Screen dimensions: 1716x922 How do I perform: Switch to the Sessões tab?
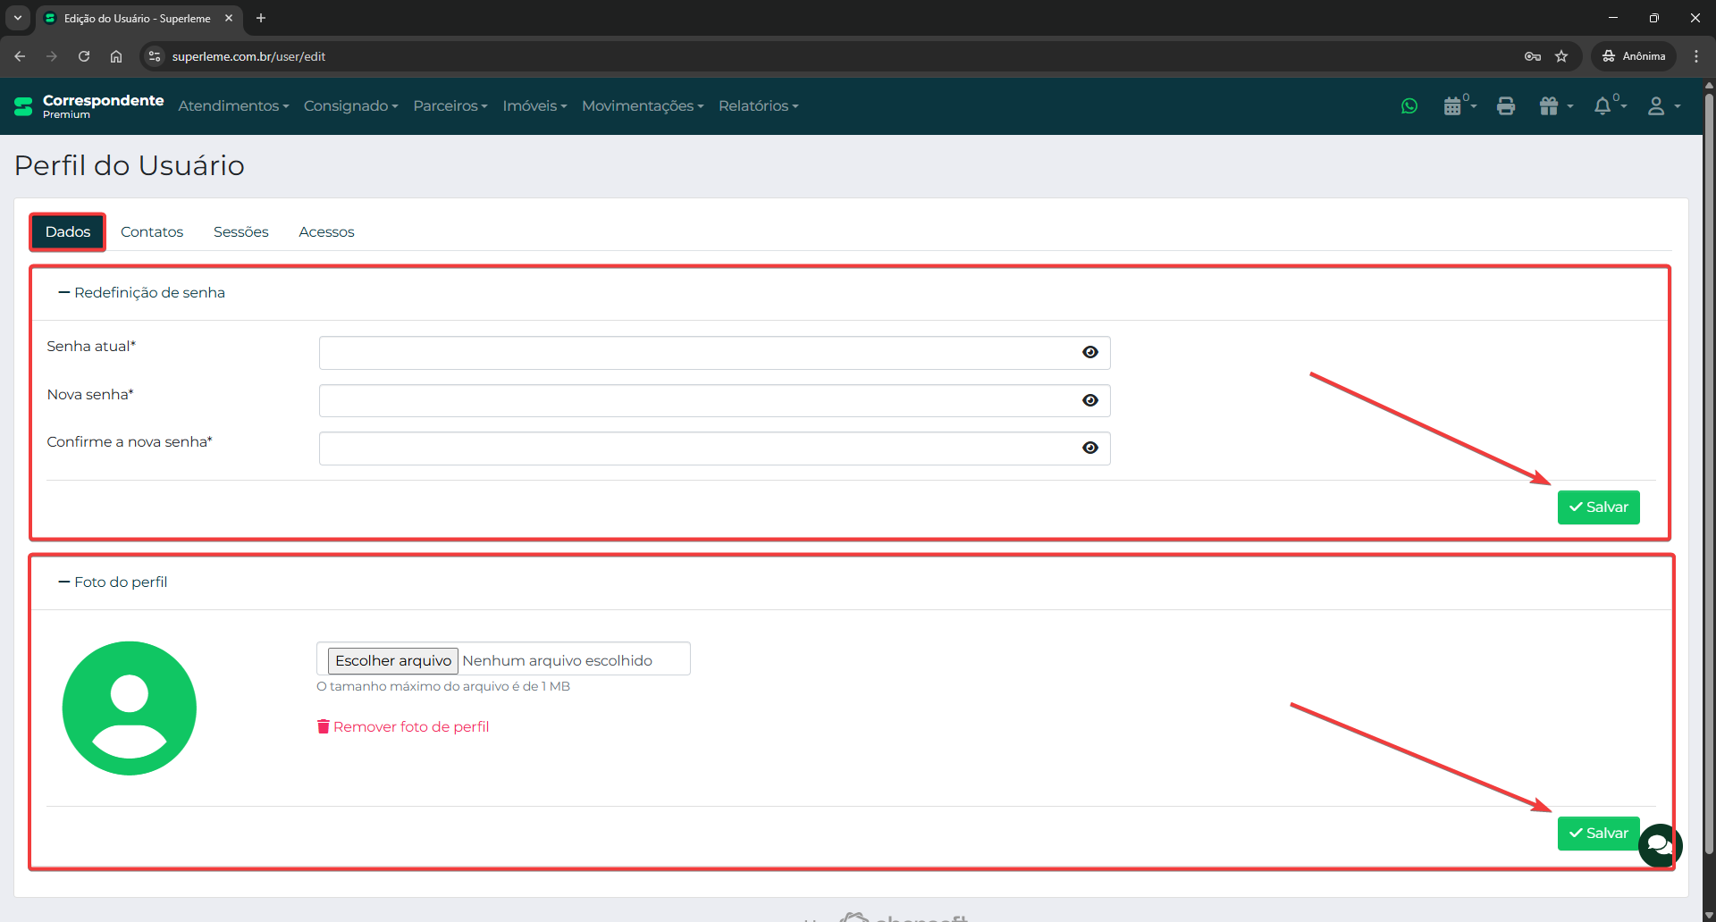click(240, 232)
